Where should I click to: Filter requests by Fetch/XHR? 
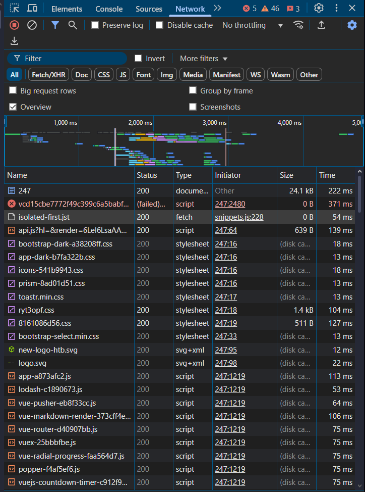(x=47, y=75)
